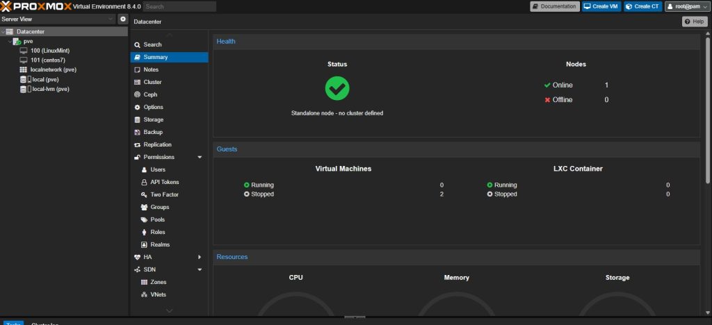Click the Two Factor key icon
712x325 pixels.
pyautogui.click(x=144, y=195)
